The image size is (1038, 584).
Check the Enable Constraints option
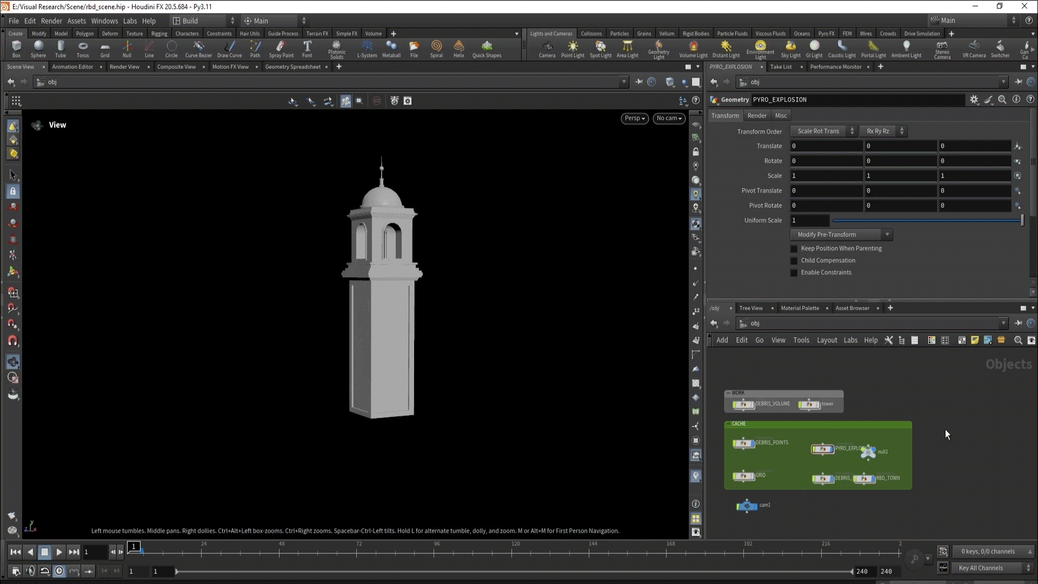pyautogui.click(x=794, y=273)
